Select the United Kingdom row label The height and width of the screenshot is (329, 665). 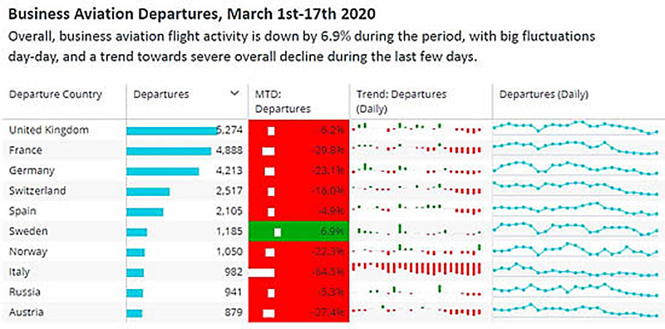coord(49,130)
